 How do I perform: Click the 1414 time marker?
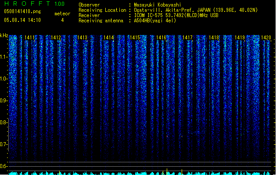click(109, 38)
